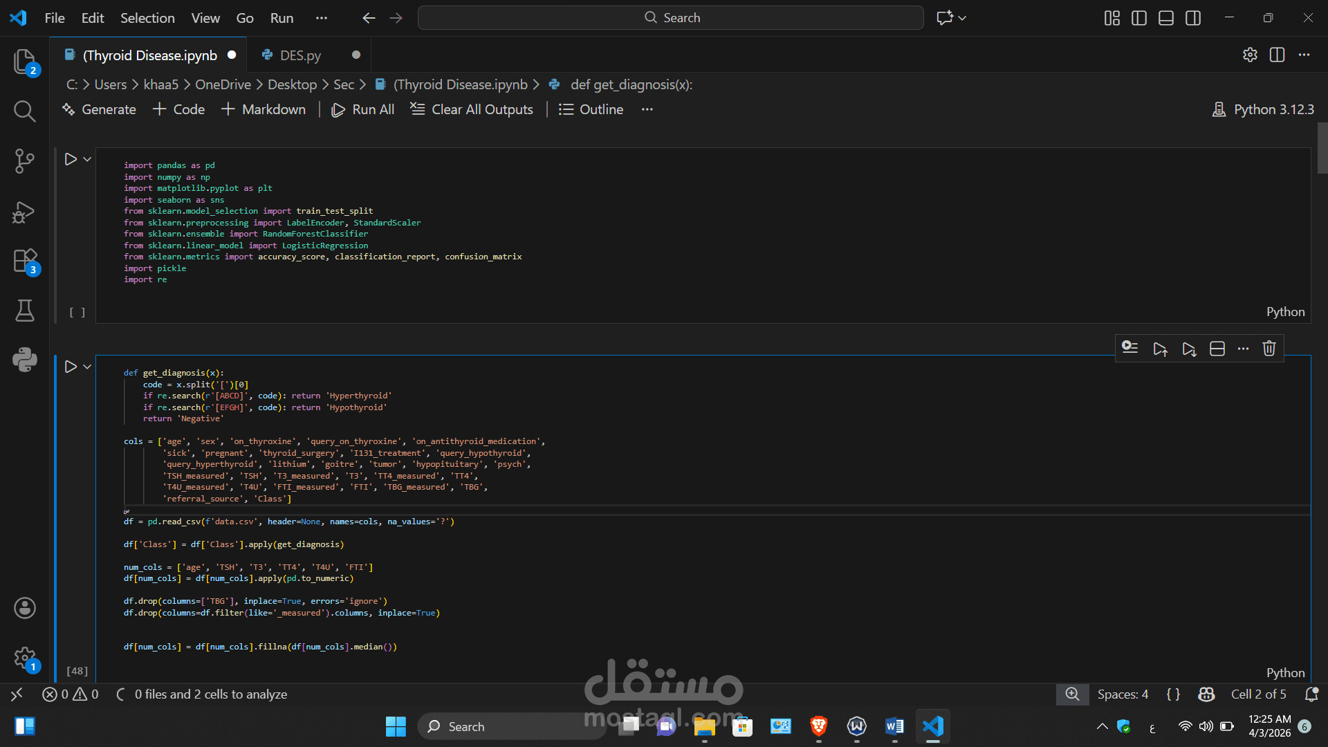Open the Copilot chat dropdown arrow
Viewport: 1328px width, 747px height.
[x=962, y=18]
